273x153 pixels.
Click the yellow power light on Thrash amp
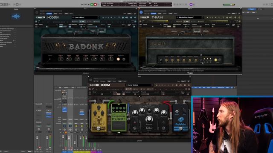click(x=215, y=60)
